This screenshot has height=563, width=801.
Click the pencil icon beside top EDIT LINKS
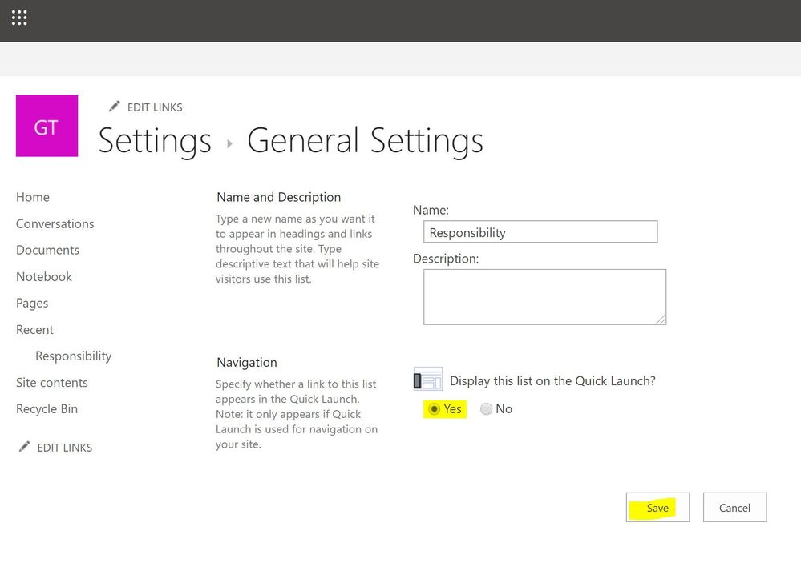point(115,107)
